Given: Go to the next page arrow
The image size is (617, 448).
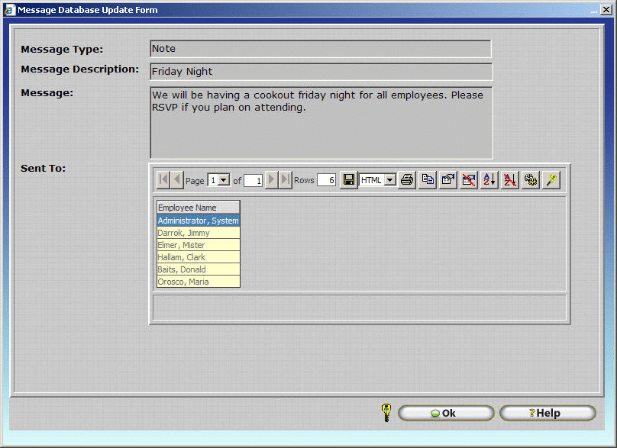Looking at the screenshot, I should 271,180.
